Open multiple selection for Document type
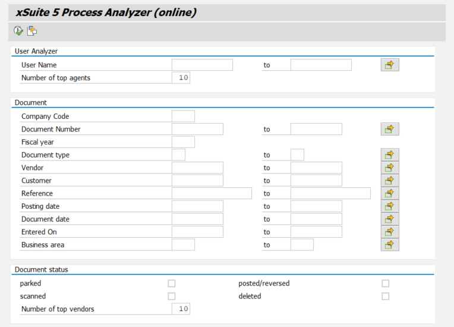Viewport: 454px width, 327px height. click(x=390, y=155)
